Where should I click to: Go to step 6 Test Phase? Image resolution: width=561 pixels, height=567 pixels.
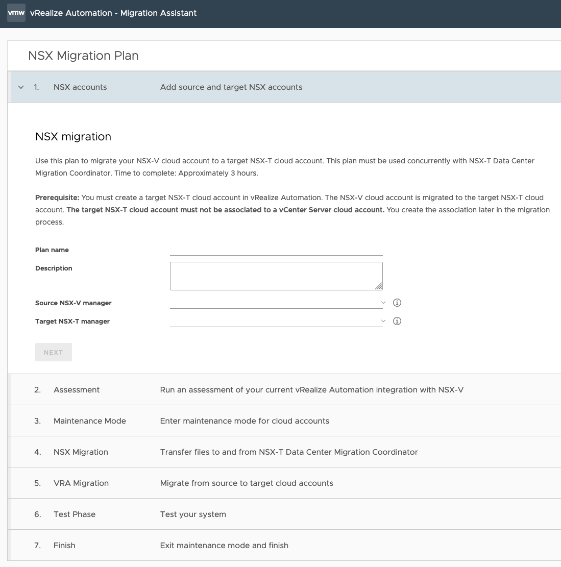tap(74, 514)
